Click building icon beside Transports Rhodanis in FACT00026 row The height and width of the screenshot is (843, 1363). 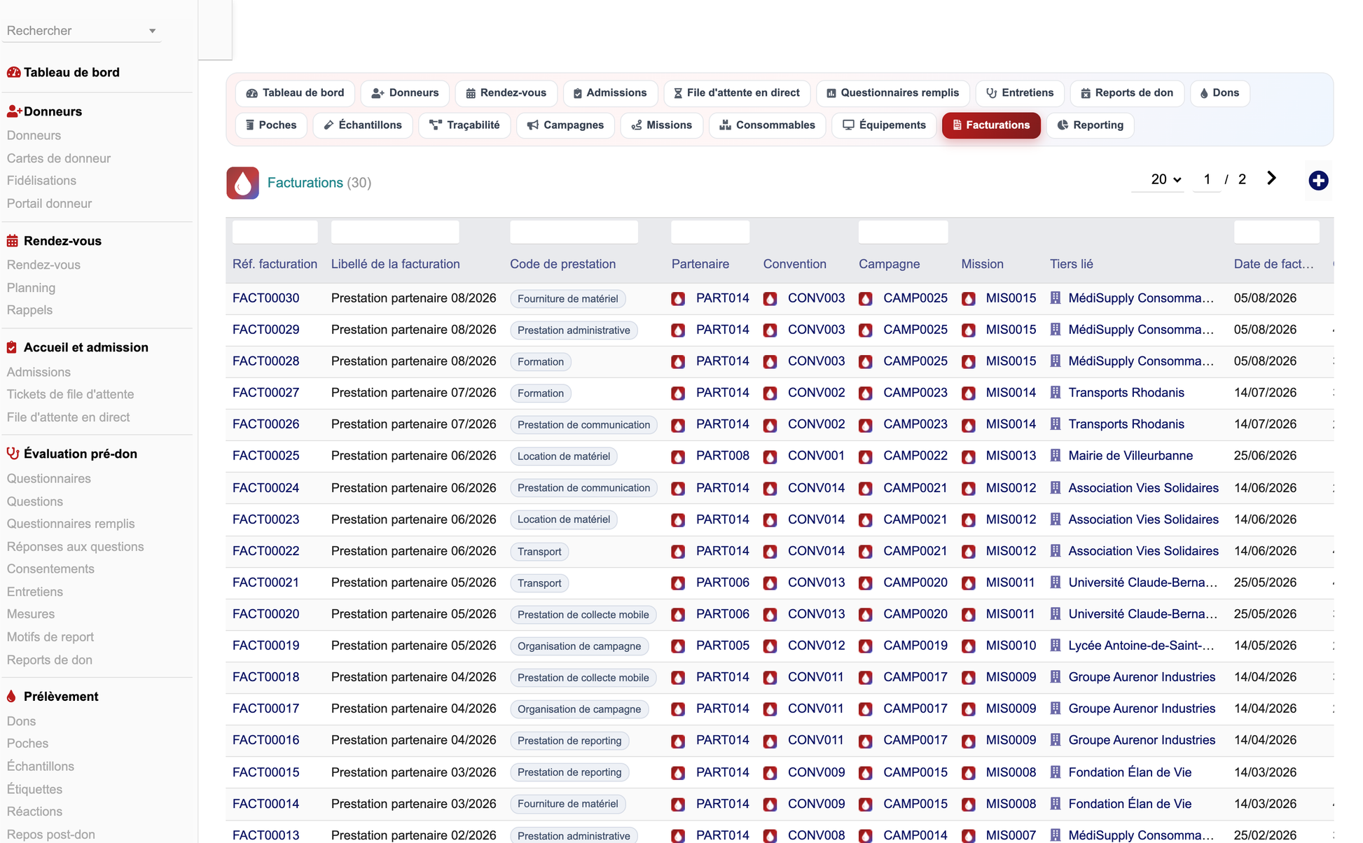[x=1056, y=424]
